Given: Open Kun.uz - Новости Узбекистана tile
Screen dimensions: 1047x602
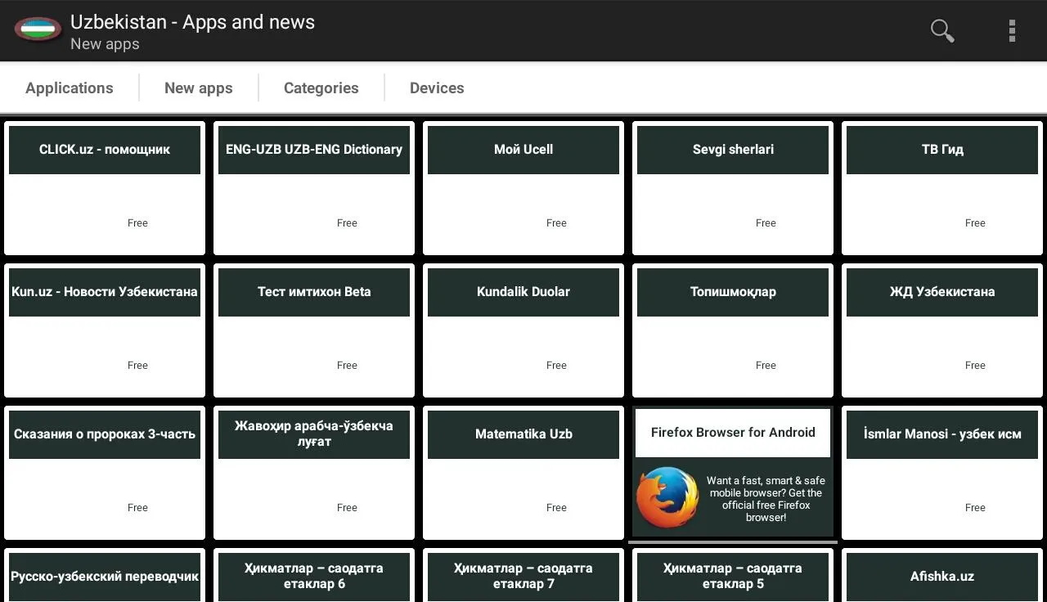Looking at the screenshot, I should point(105,330).
